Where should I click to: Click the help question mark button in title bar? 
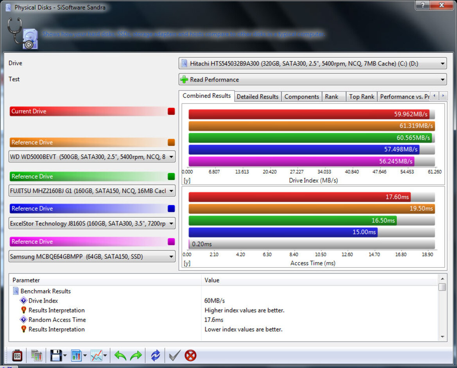click(x=423, y=5)
